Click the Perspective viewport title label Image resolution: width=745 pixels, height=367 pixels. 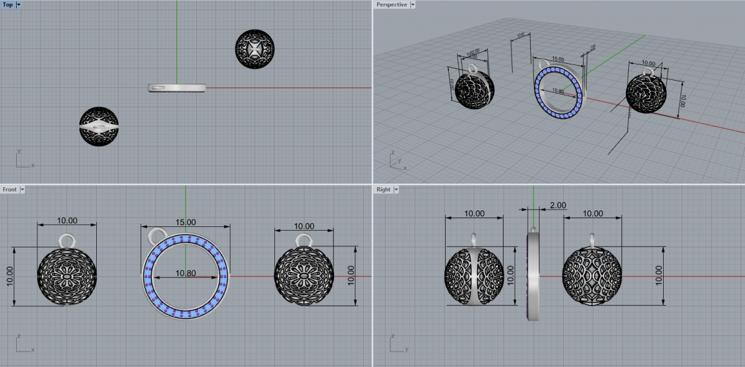(392, 4)
